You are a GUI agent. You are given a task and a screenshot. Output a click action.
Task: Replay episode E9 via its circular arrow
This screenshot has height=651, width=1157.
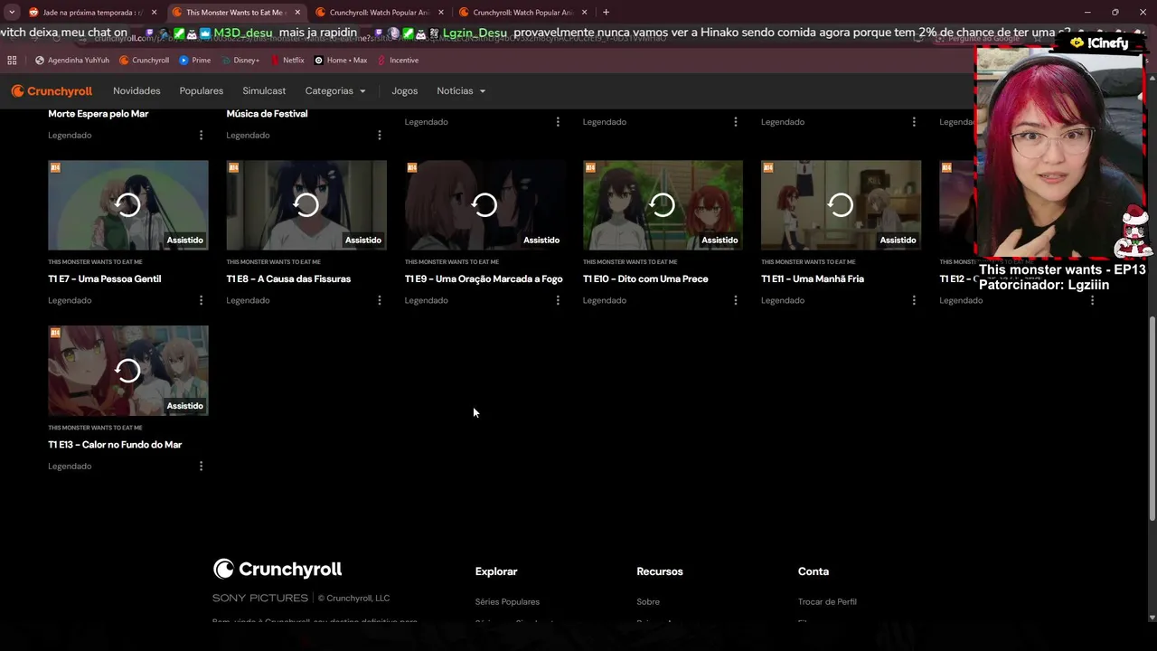pyautogui.click(x=484, y=205)
